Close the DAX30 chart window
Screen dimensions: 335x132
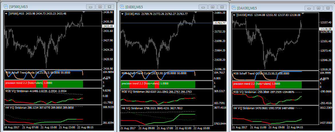(x=328, y=8)
